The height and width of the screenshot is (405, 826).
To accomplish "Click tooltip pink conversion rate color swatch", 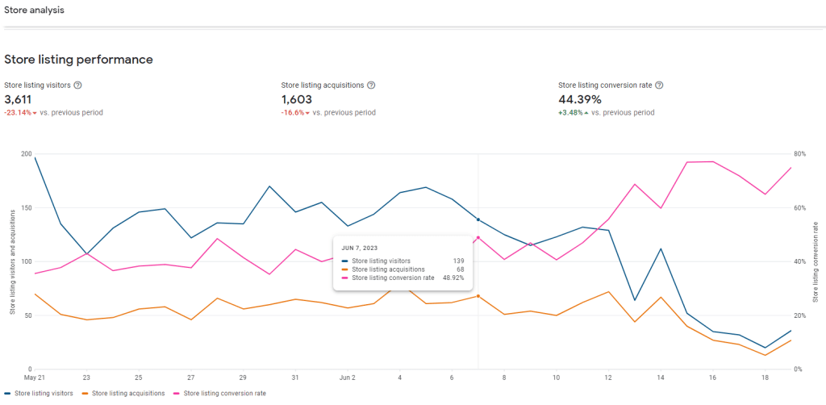I will click(345, 278).
